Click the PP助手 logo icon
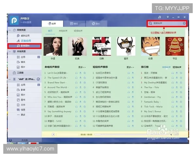196x157 pixels. tap(13, 20)
